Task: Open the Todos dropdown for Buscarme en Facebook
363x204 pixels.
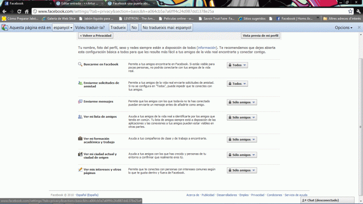Action: pos(237,65)
